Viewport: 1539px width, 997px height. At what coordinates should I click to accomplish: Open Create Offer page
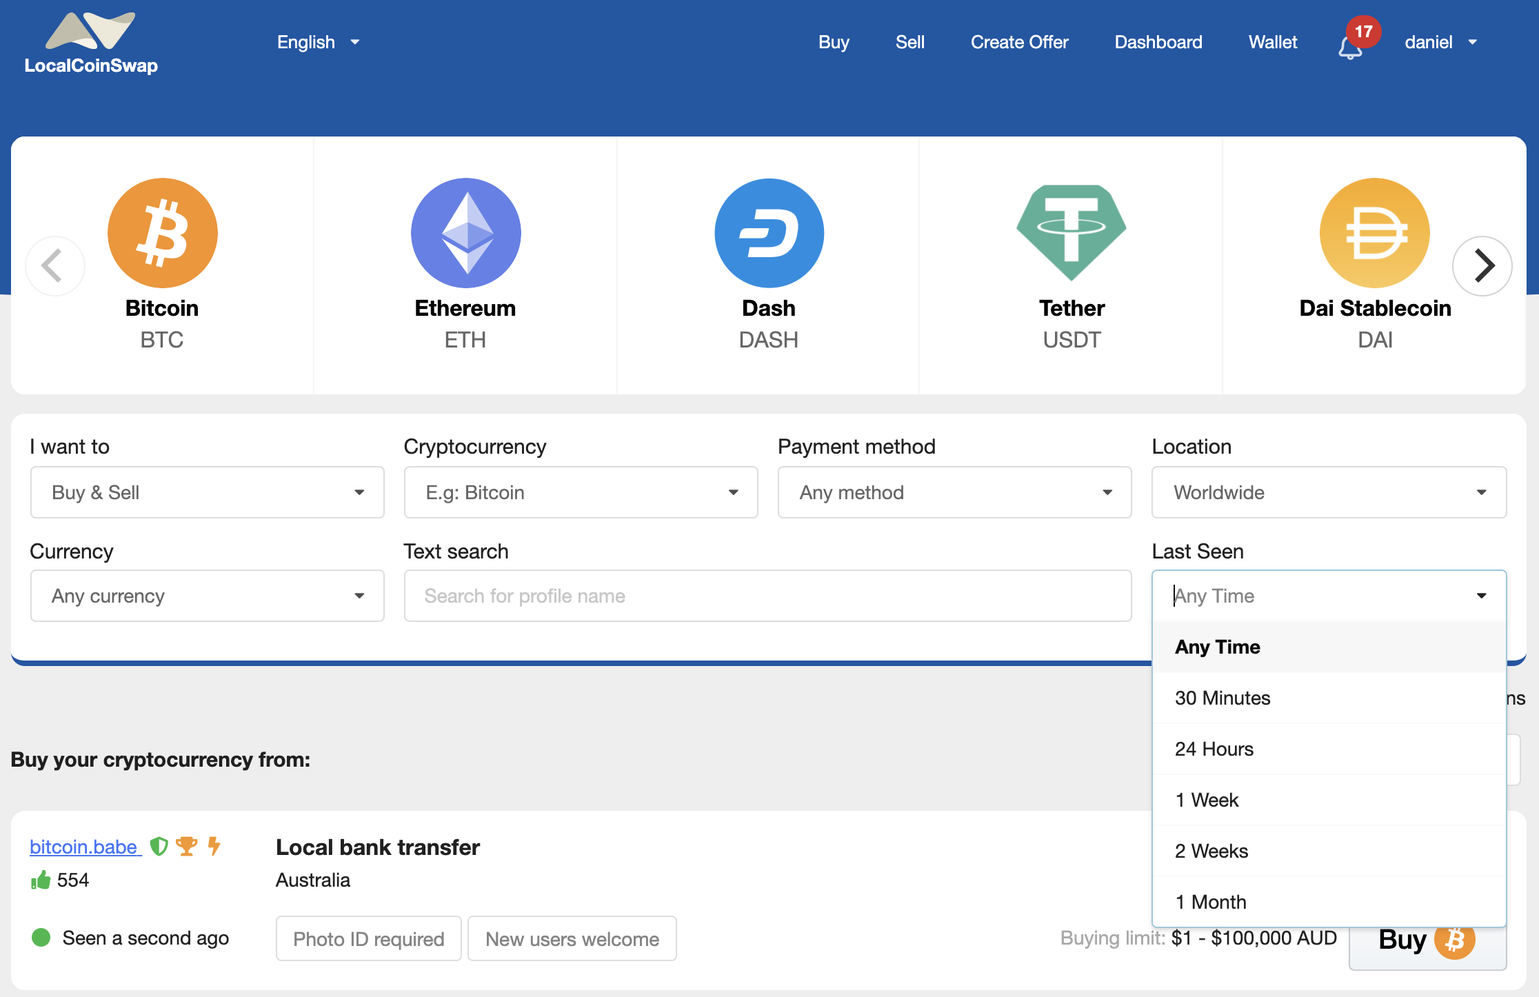click(1019, 42)
